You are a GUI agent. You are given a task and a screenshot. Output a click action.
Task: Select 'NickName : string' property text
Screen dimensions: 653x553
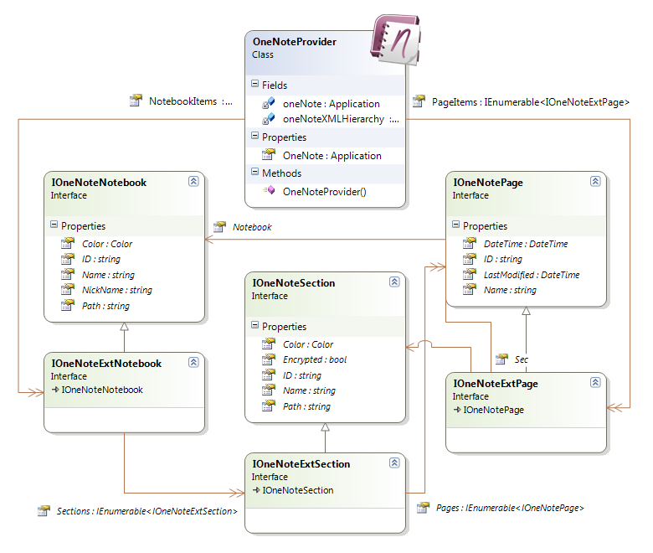[117, 290]
